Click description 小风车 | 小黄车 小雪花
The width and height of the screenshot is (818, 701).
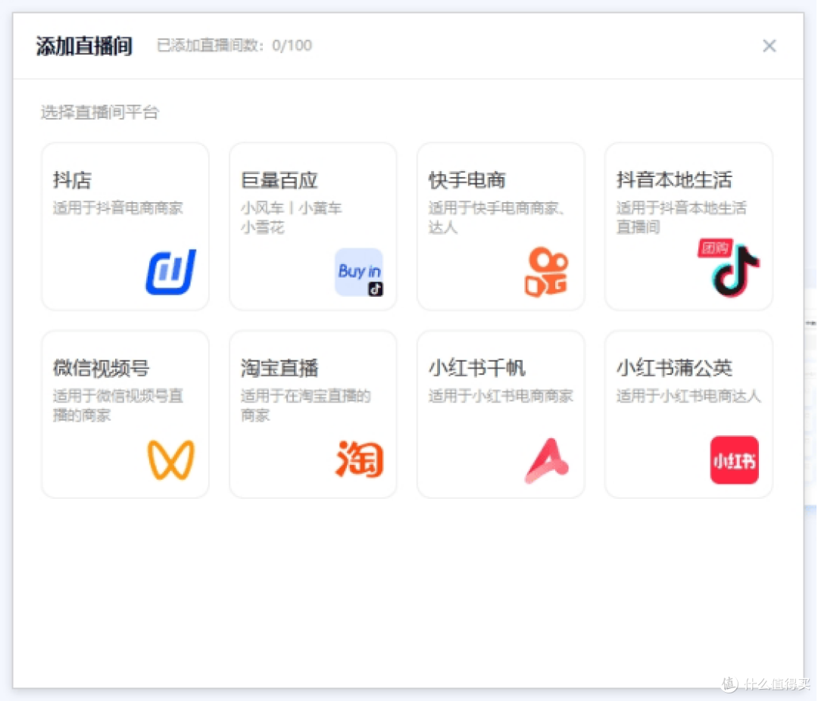point(291,217)
